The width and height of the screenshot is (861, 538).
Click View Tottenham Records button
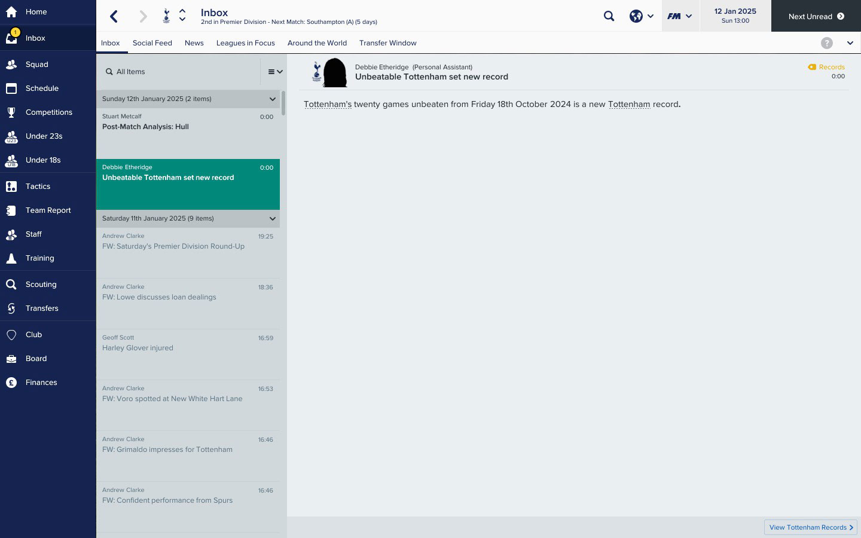811,527
